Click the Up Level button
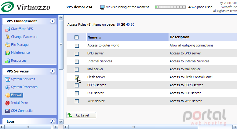Image resolution: width=237 pixels, height=129 pixels. [x=81, y=115]
